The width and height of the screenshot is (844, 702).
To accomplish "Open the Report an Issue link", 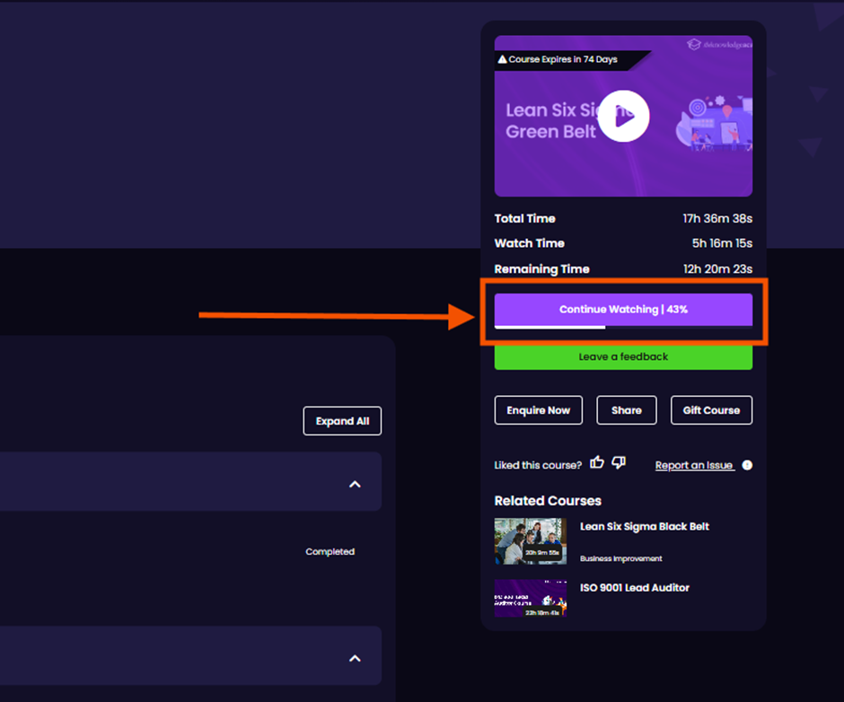I will (694, 465).
